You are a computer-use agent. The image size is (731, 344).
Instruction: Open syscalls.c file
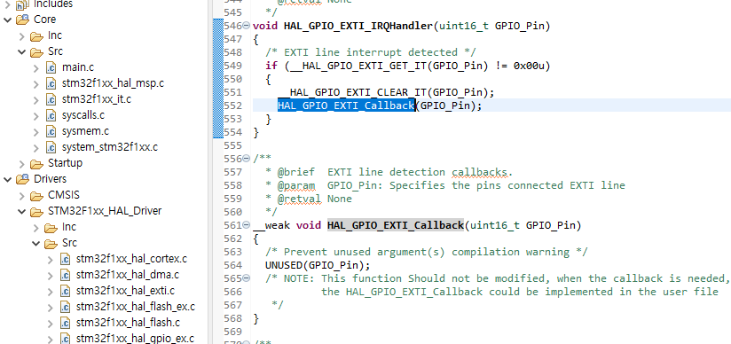tap(83, 115)
